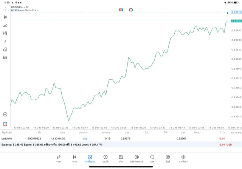
Task: Check the Wi-Fi status icon
Action: point(225,3)
